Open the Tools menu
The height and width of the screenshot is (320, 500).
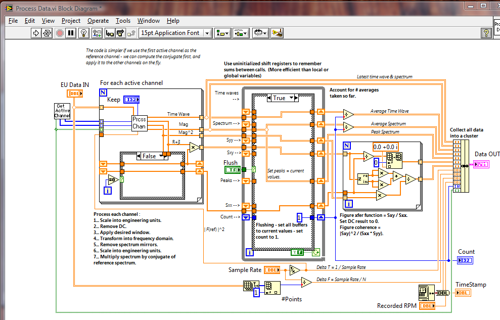click(123, 21)
